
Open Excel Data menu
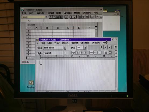tap(59, 13)
